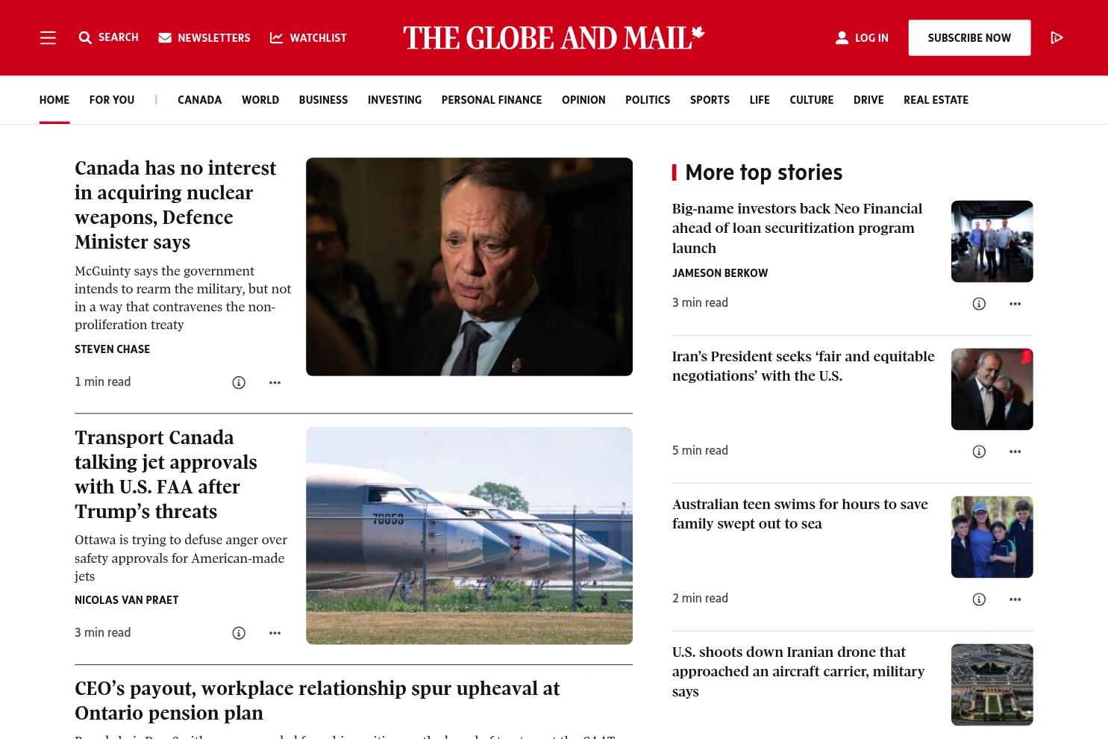This screenshot has width=1108, height=739.
Task: Open Newsletters envelope icon
Action: click(x=165, y=37)
